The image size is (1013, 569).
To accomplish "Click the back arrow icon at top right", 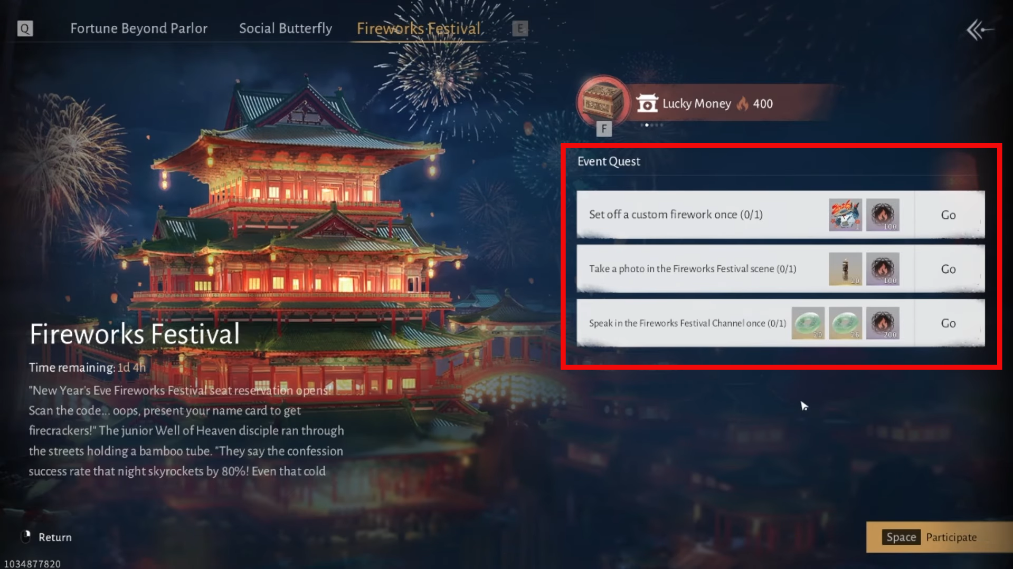I will coord(980,30).
